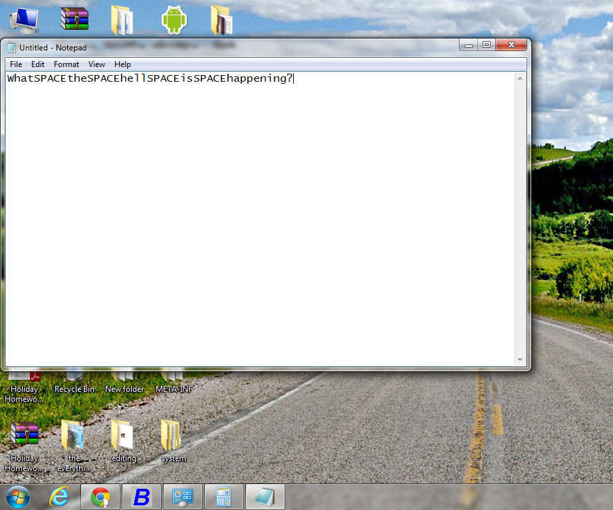Select the WinRAR archive icon at top of desktop
The height and width of the screenshot is (510, 613).
point(74,19)
